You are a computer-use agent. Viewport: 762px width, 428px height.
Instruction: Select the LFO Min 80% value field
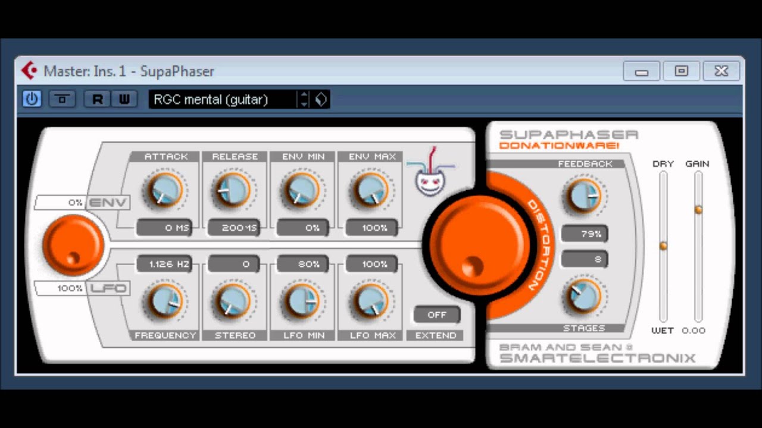click(x=302, y=264)
